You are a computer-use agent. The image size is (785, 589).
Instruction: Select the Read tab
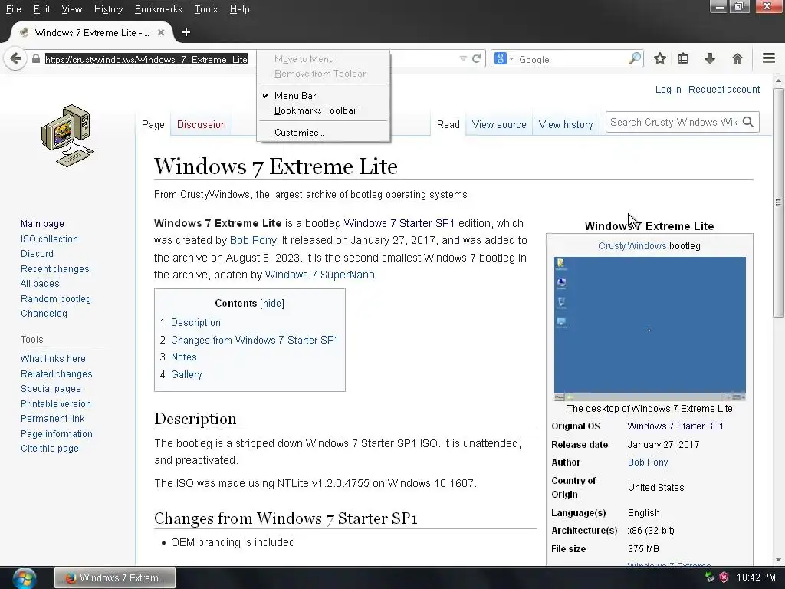pos(448,125)
